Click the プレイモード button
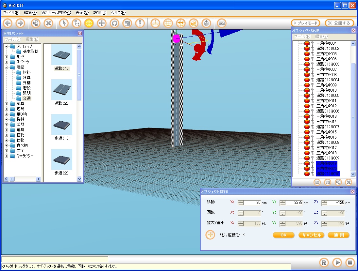The height and width of the screenshot is (271, 358). [x=305, y=23]
